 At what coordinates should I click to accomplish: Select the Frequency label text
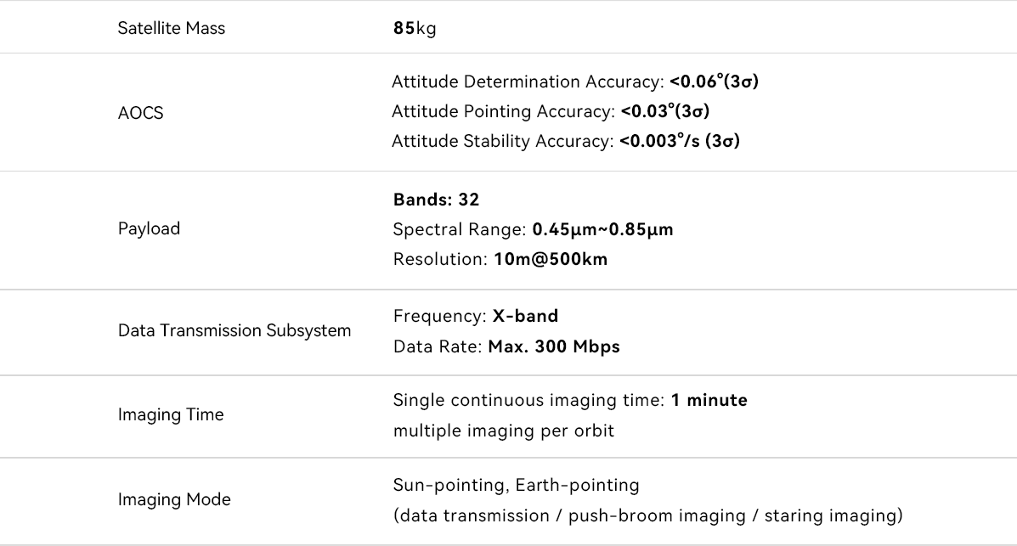[x=440, y=316]
